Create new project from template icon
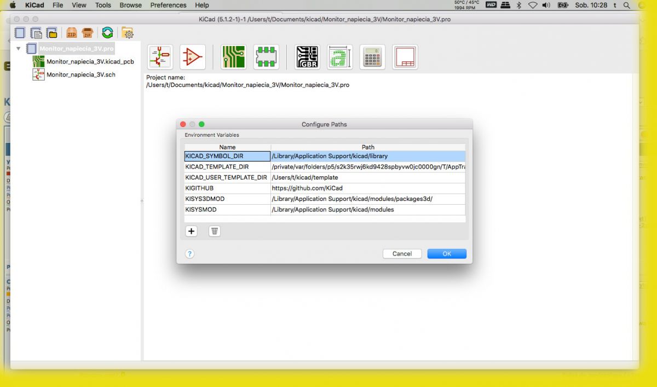The image size is (657, 387). click(x=36, y=33)
